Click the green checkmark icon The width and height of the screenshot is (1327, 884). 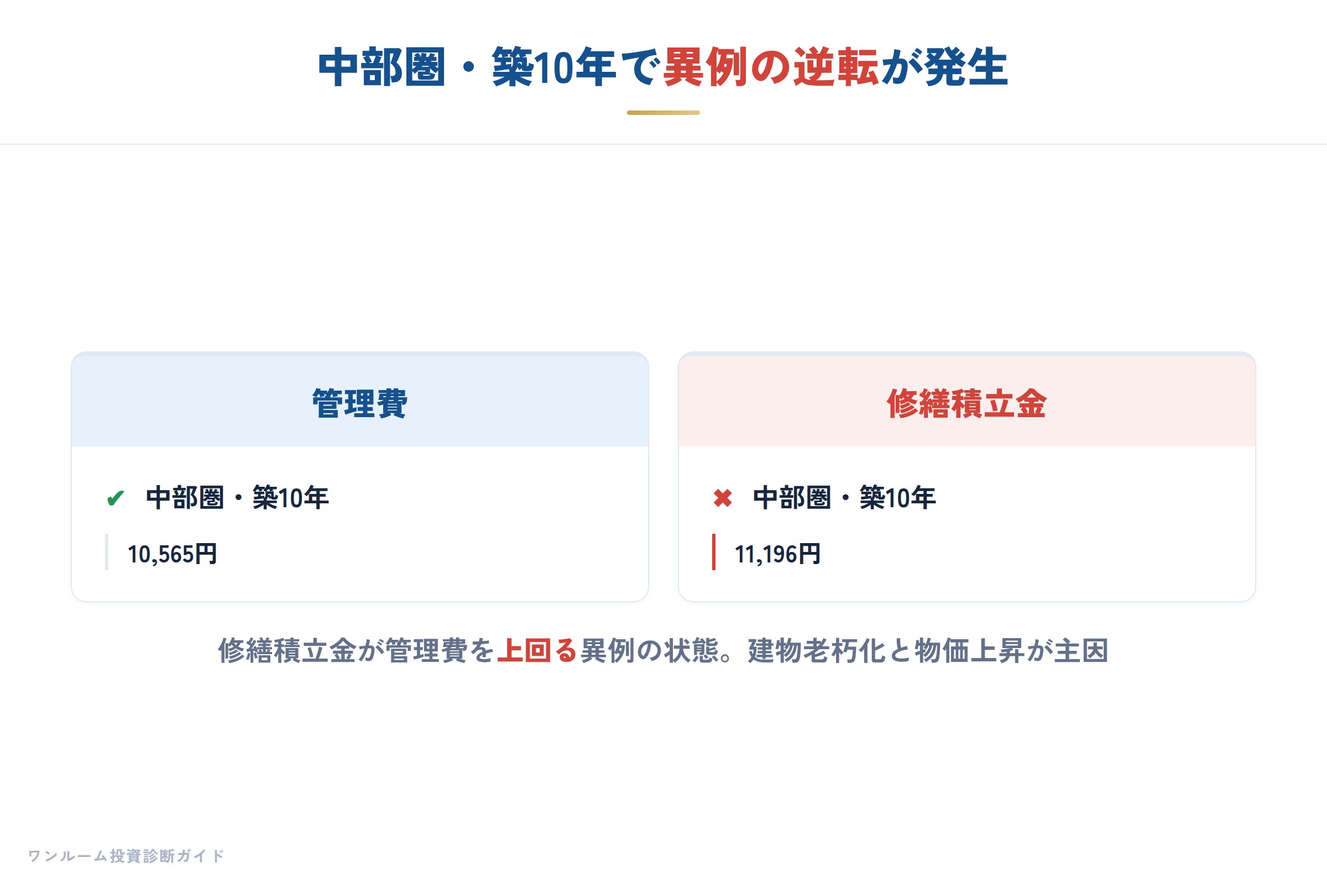tap(116, 498)
